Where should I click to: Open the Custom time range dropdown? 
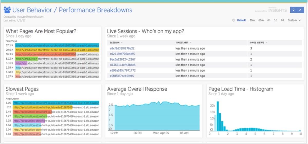click(294, 20)
